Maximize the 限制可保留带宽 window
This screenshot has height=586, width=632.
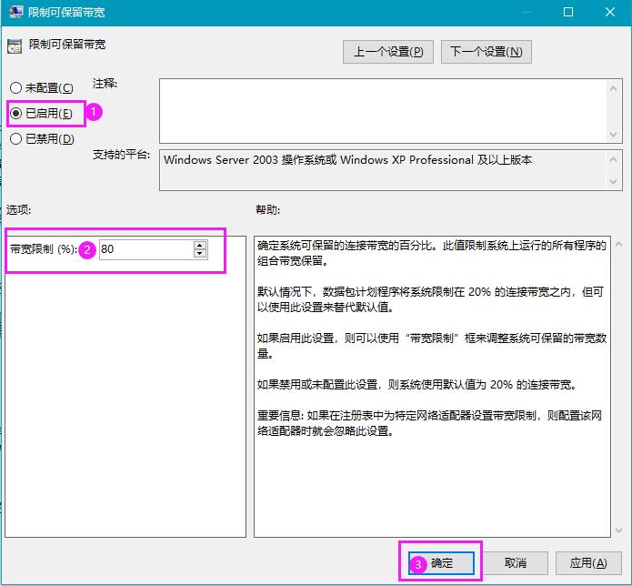[568, 12]
